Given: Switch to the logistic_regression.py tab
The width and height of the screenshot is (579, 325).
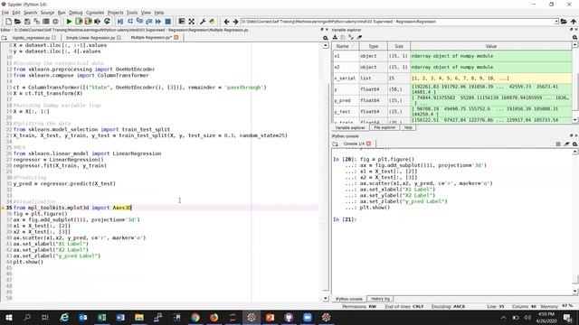Looking at the screenshot, I should pos(31,38).
